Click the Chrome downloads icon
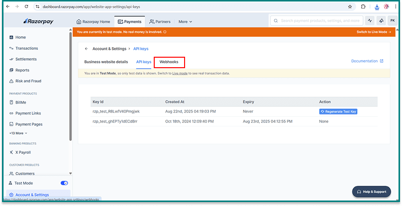Image resolution: width=402 pixels, height=206 pixels. pos(377,6)
